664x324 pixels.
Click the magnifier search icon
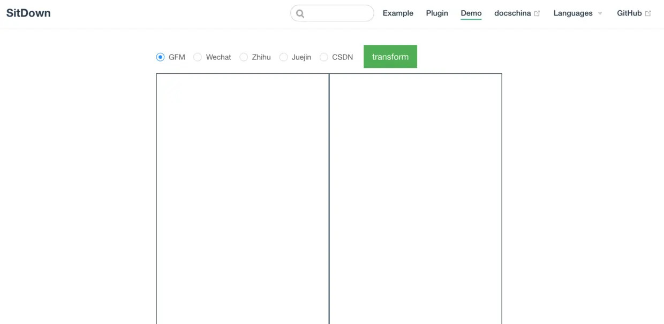[x=300, y=14]
